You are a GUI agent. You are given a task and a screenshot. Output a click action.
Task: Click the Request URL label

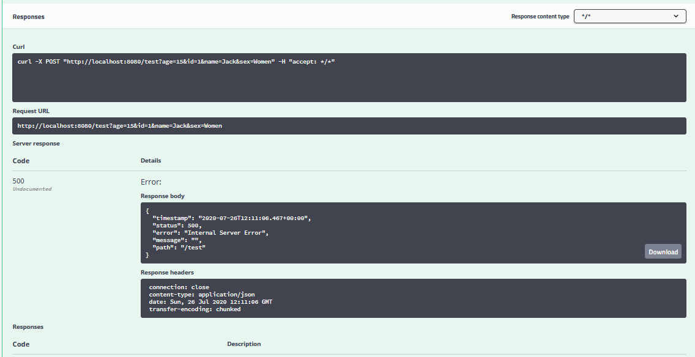coord(31,111)
